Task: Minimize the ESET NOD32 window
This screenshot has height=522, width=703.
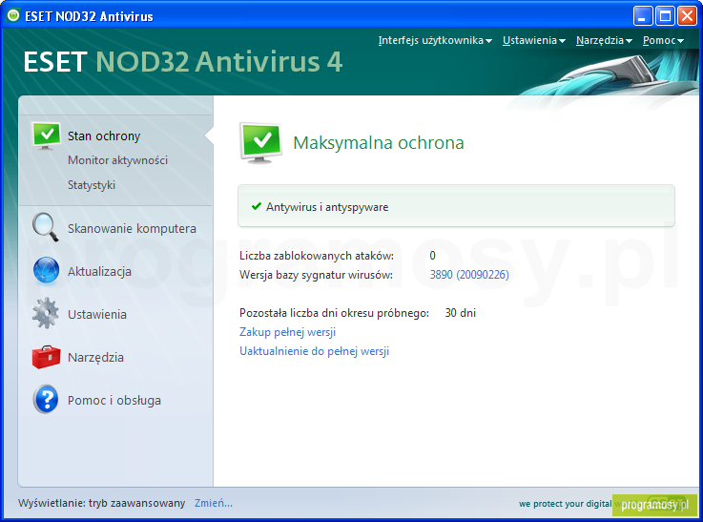Action: click(x=643, y=15)
